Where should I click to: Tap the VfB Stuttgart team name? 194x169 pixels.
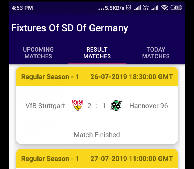point(45,106)
